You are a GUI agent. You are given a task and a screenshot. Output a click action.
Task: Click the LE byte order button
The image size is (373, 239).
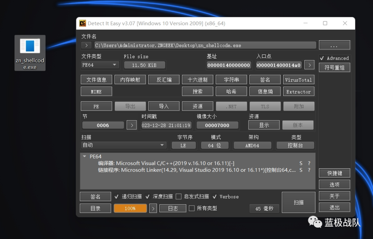coord(184,145)
